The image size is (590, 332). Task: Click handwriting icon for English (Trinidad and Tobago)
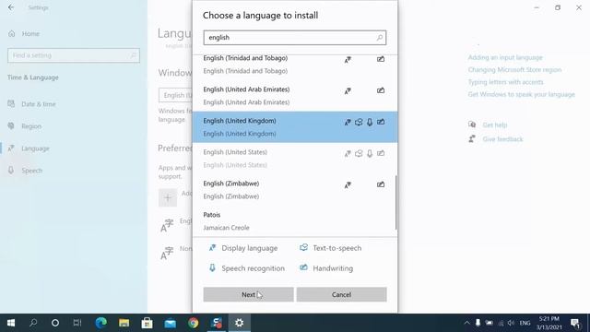(381, 59)
